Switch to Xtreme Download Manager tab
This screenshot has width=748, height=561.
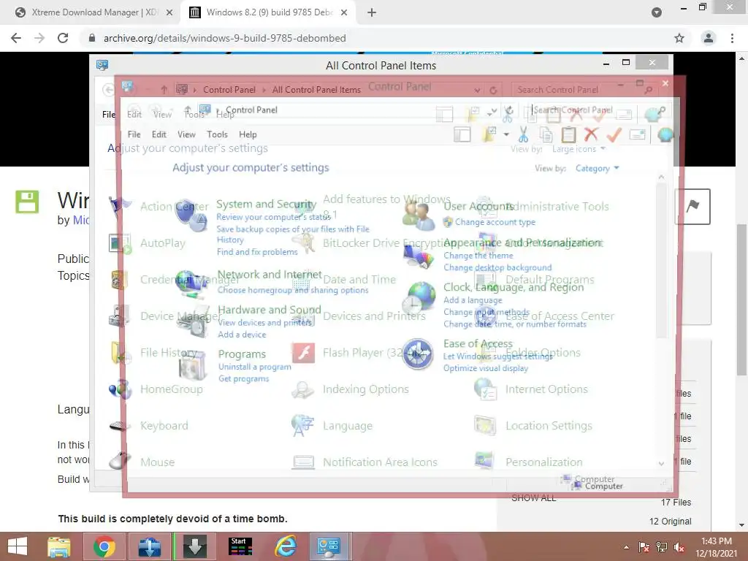93,12
